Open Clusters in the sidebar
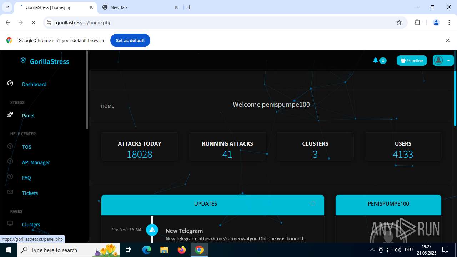The height and width of the screenshot is (257, 457). pyautogui.click(x=31, y=225)
